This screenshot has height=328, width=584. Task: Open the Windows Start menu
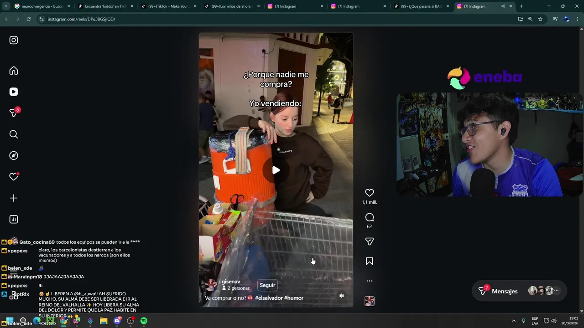point(10,321)
